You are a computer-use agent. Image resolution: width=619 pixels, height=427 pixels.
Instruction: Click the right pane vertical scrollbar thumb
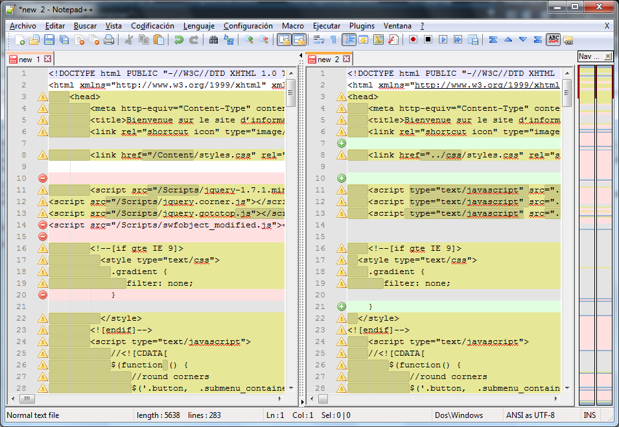(x=567, y=93)
